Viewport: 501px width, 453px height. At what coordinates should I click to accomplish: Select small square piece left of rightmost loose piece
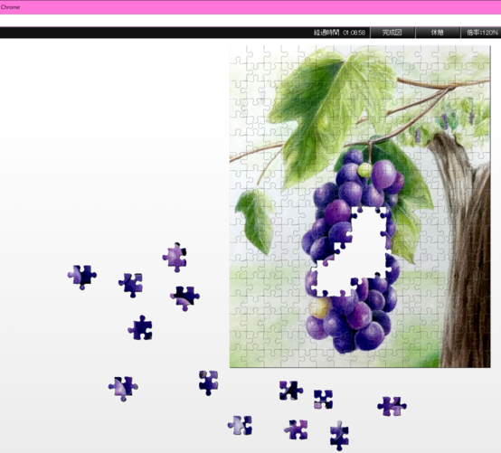[324, 400]
